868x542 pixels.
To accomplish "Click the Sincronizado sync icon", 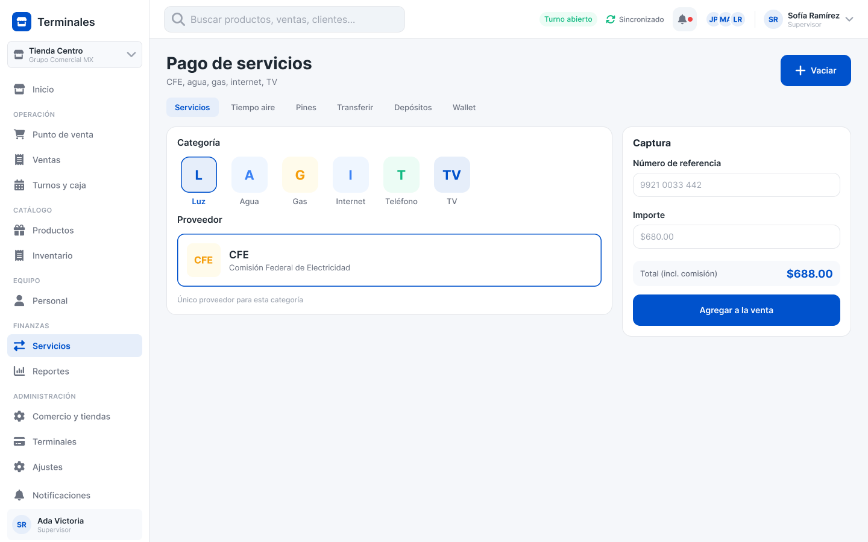I will 611,19.
